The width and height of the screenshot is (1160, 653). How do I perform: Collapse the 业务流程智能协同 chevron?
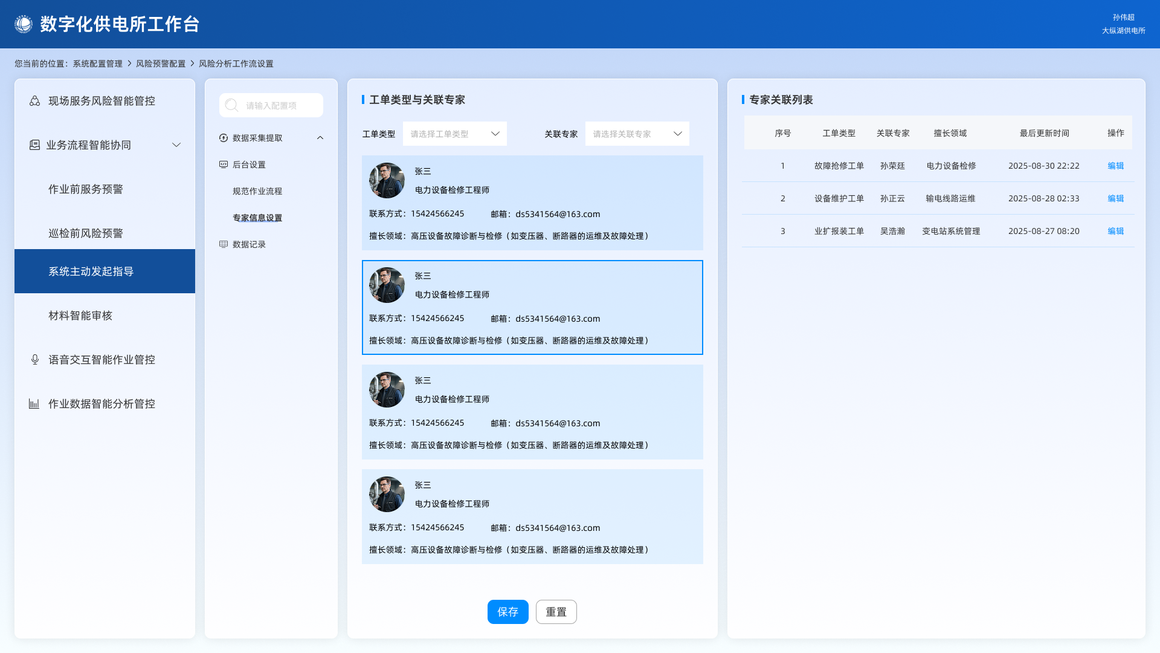[x=176, y=145]
